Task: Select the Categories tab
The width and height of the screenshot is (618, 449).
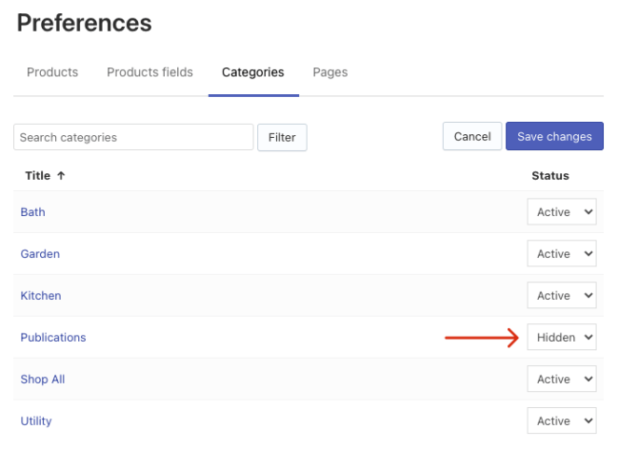Action: (x=253, y=72)
